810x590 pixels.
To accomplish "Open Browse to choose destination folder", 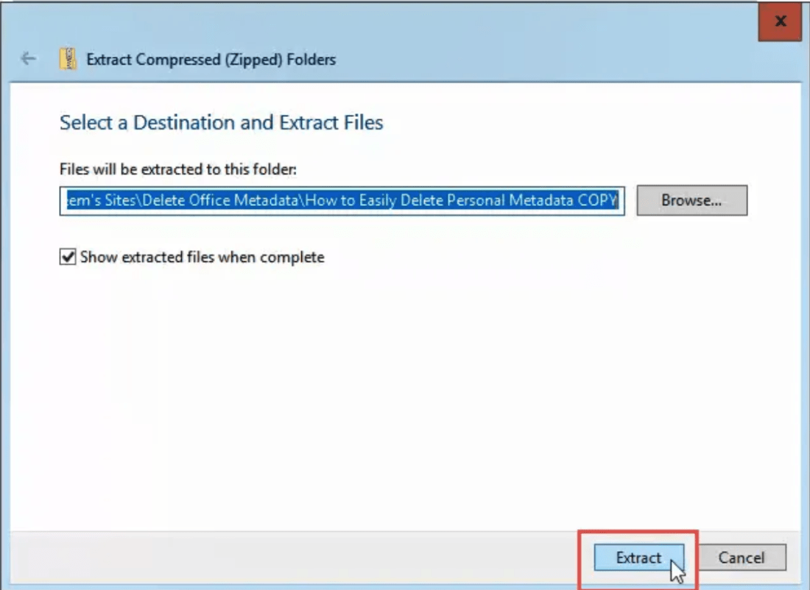I will click(x=691, y=200).
